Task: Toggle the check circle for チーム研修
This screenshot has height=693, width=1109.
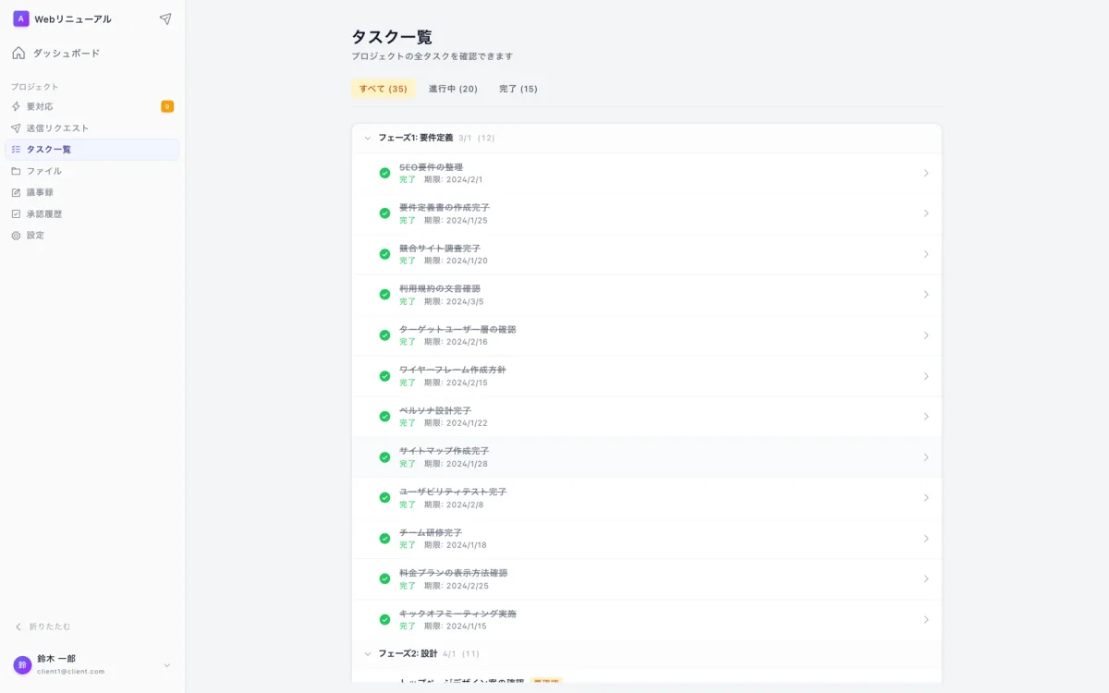Action: [x=384, y=539]
